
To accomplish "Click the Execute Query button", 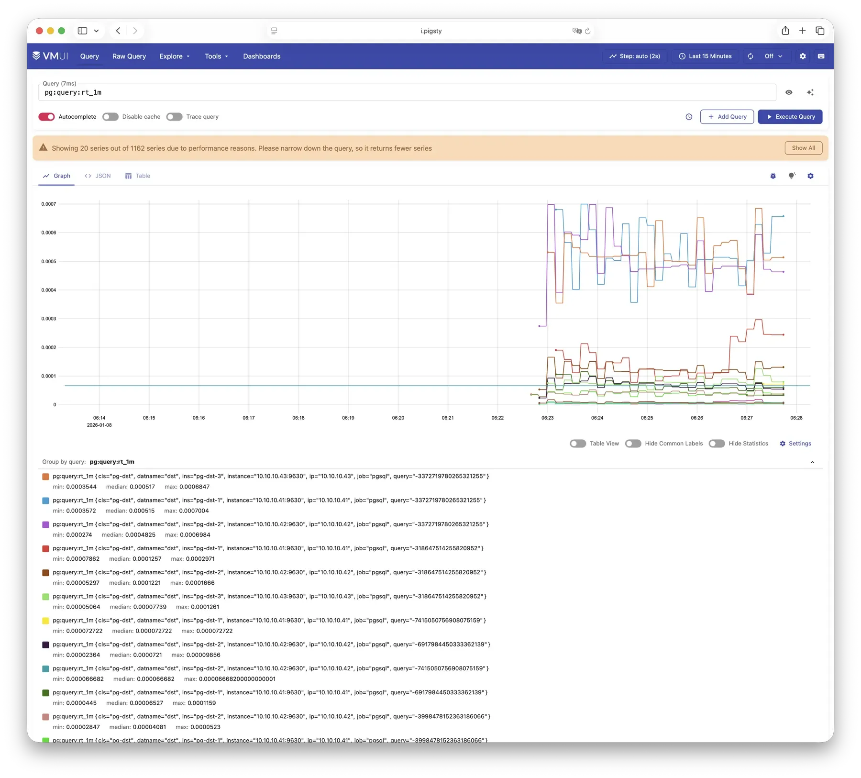I will pyautogui.click(x=790, y=117).
